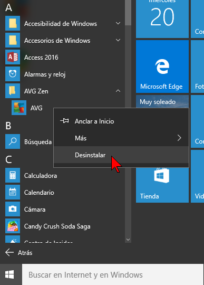Click the letter B section header
Viewport: 204px width, 285px height.
coord(8,126)
